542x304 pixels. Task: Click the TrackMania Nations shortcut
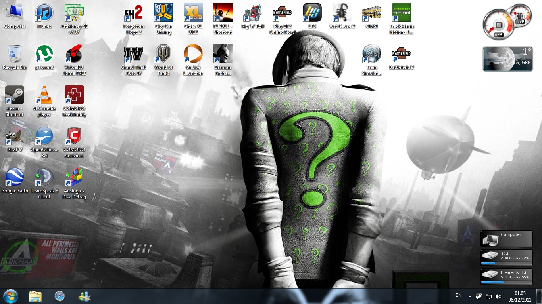pyautogui.click(x=402, y=19)
